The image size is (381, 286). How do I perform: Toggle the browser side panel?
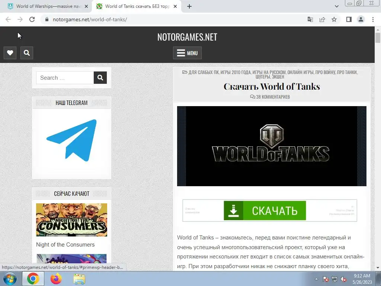(x=349, y=19)
